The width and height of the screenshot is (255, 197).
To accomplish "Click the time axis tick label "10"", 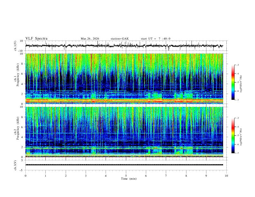I will tap(226, 176).
